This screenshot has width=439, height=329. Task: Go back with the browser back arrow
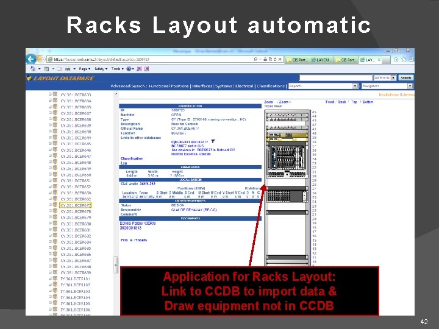click(31, 59)
